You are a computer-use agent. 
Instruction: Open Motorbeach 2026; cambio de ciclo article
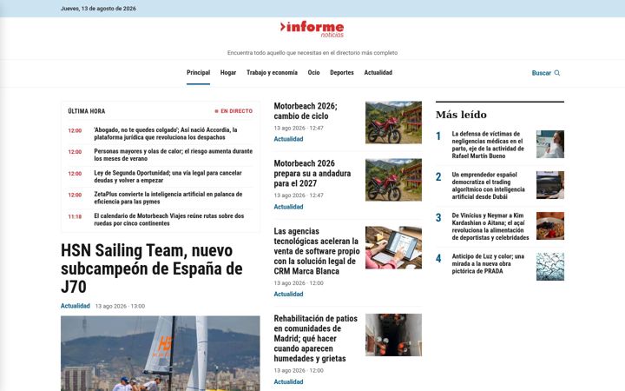pos(306,111)
